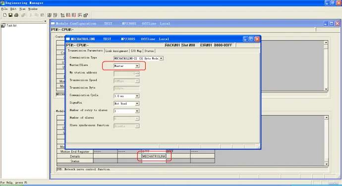Open the View menu
Screen dimensions: 342x186
(x=22, y=9)
